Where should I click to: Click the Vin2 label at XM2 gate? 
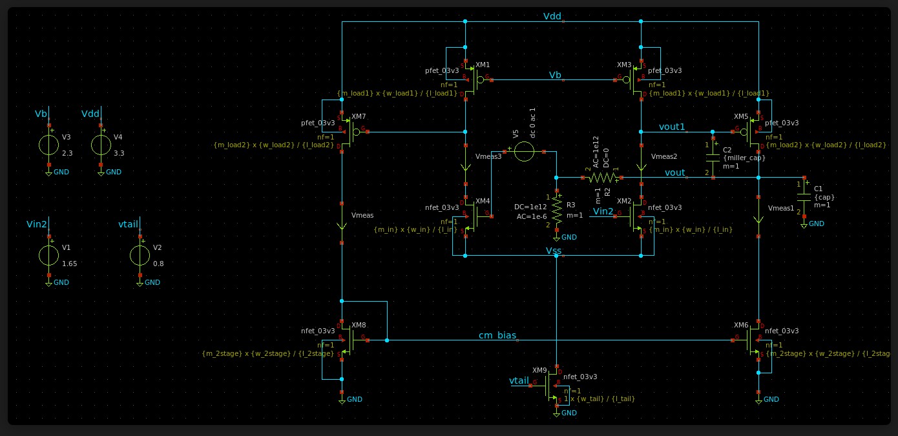click(603, 212)
